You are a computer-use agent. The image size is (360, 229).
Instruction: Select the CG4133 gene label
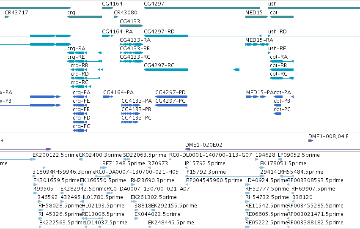pos(130,21)
